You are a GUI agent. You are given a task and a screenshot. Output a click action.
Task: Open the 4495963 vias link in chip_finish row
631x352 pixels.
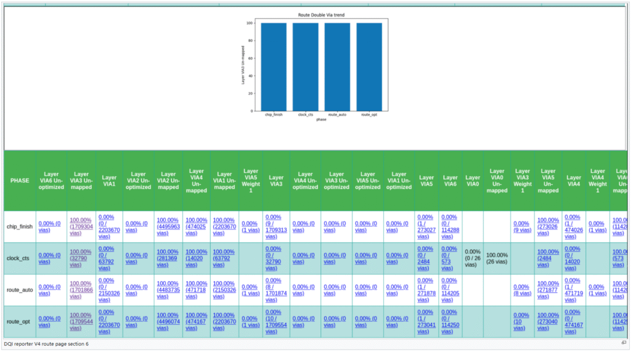pyautogui.click(x=168, y=226)
